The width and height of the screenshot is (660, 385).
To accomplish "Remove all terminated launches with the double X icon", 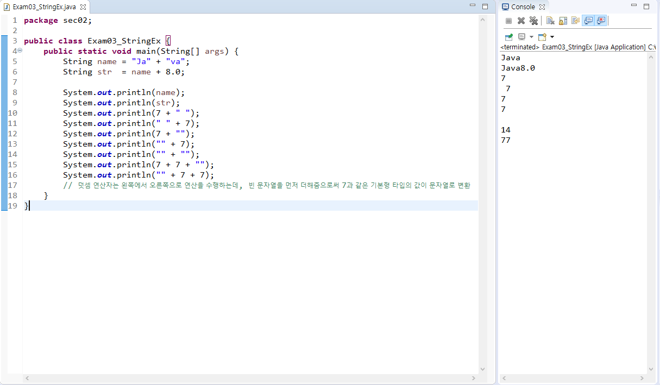I will tap(533, 21).
